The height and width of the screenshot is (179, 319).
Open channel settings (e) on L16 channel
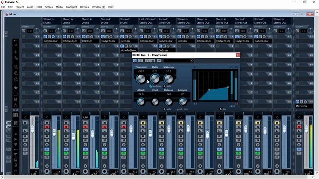click(85, 145)
